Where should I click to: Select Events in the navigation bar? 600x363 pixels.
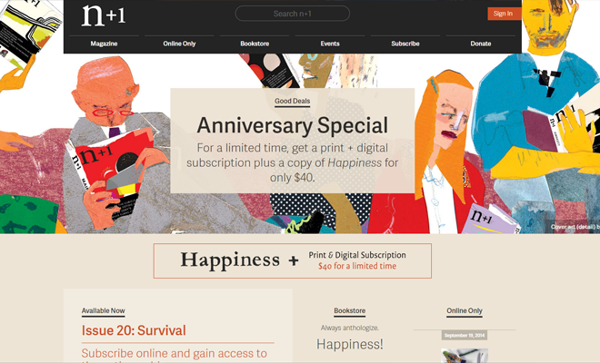[330, 44]
